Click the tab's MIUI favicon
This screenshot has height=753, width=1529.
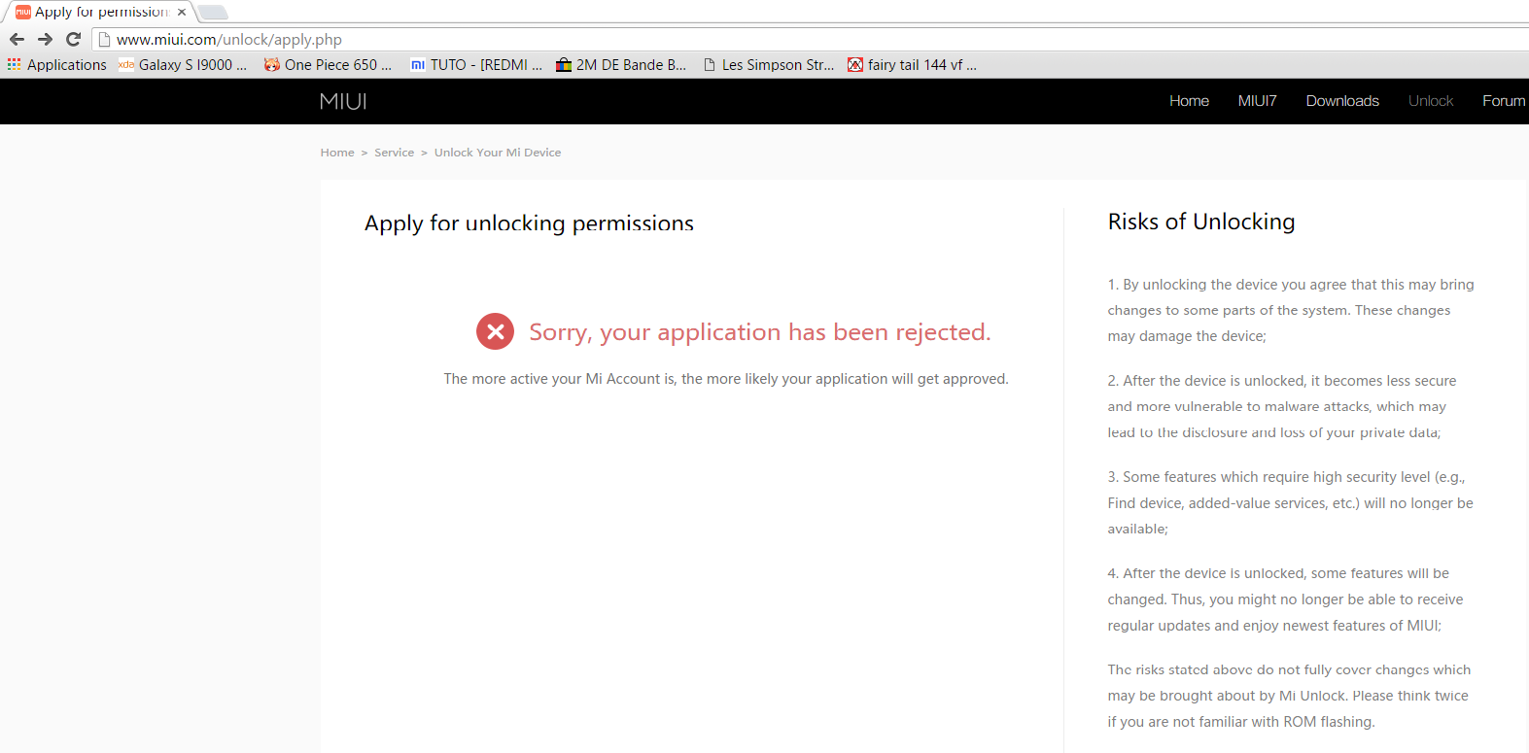tap(23, 13)
